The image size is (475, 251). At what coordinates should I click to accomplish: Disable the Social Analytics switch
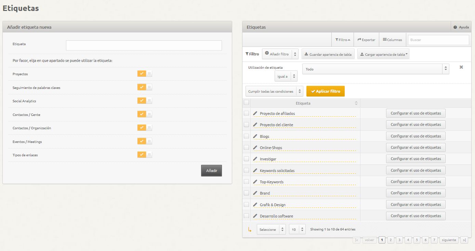tap(145, 101)
